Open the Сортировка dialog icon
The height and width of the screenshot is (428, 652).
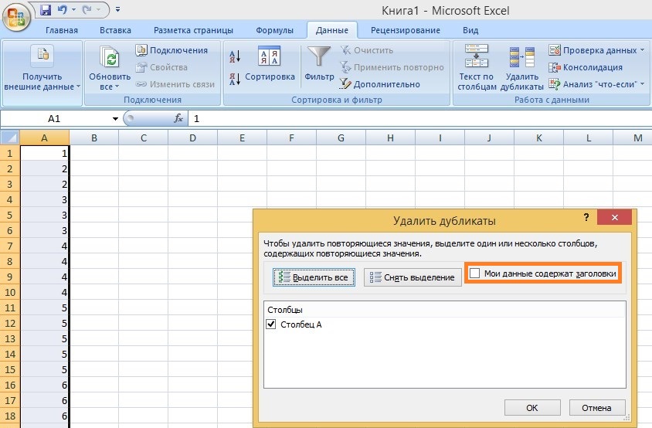269,57
